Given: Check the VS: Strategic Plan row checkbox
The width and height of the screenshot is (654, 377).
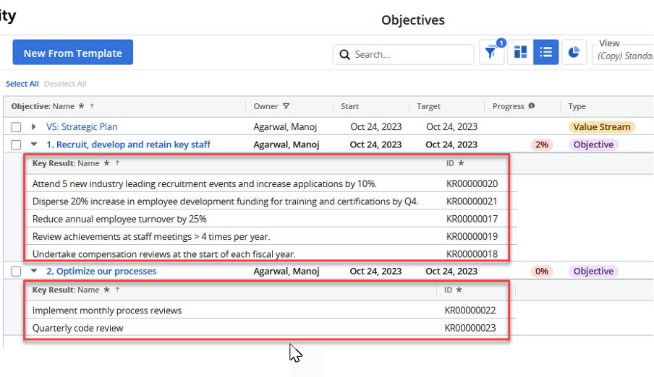Looking at the screenshot, I should (x=16, y=127).
